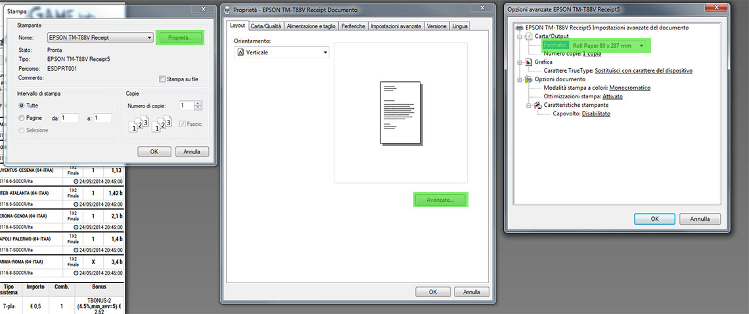The width and height of the screenshot is (749, 314).
Task: Click the Avanzate button
Action: click(x=440, y=200)
